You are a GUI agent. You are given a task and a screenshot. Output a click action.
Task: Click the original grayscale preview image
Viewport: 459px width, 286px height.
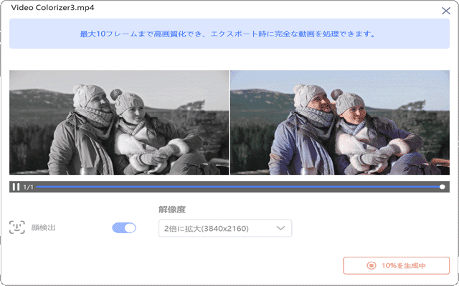tap(119, 122)
